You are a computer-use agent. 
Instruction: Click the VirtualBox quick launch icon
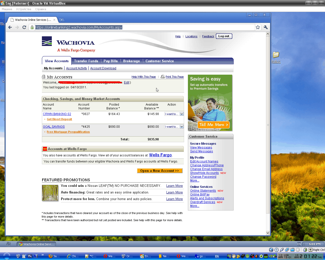point(18,256)
